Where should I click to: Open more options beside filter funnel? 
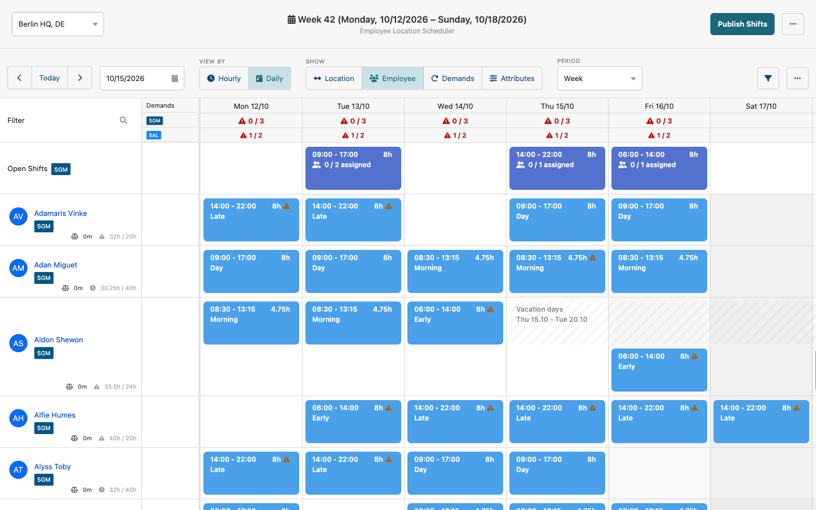[x=797, y=78]
